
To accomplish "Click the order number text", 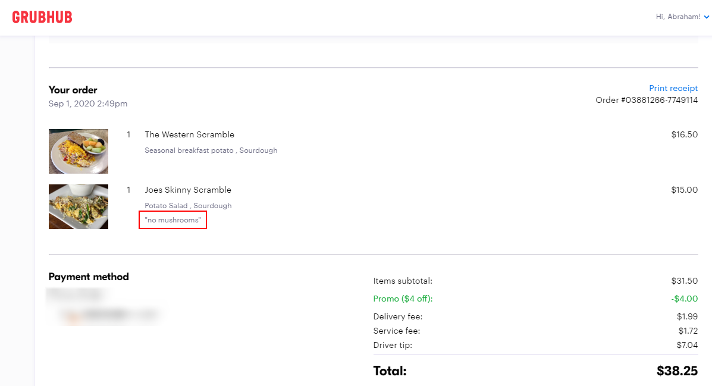I will coord(646,100).
